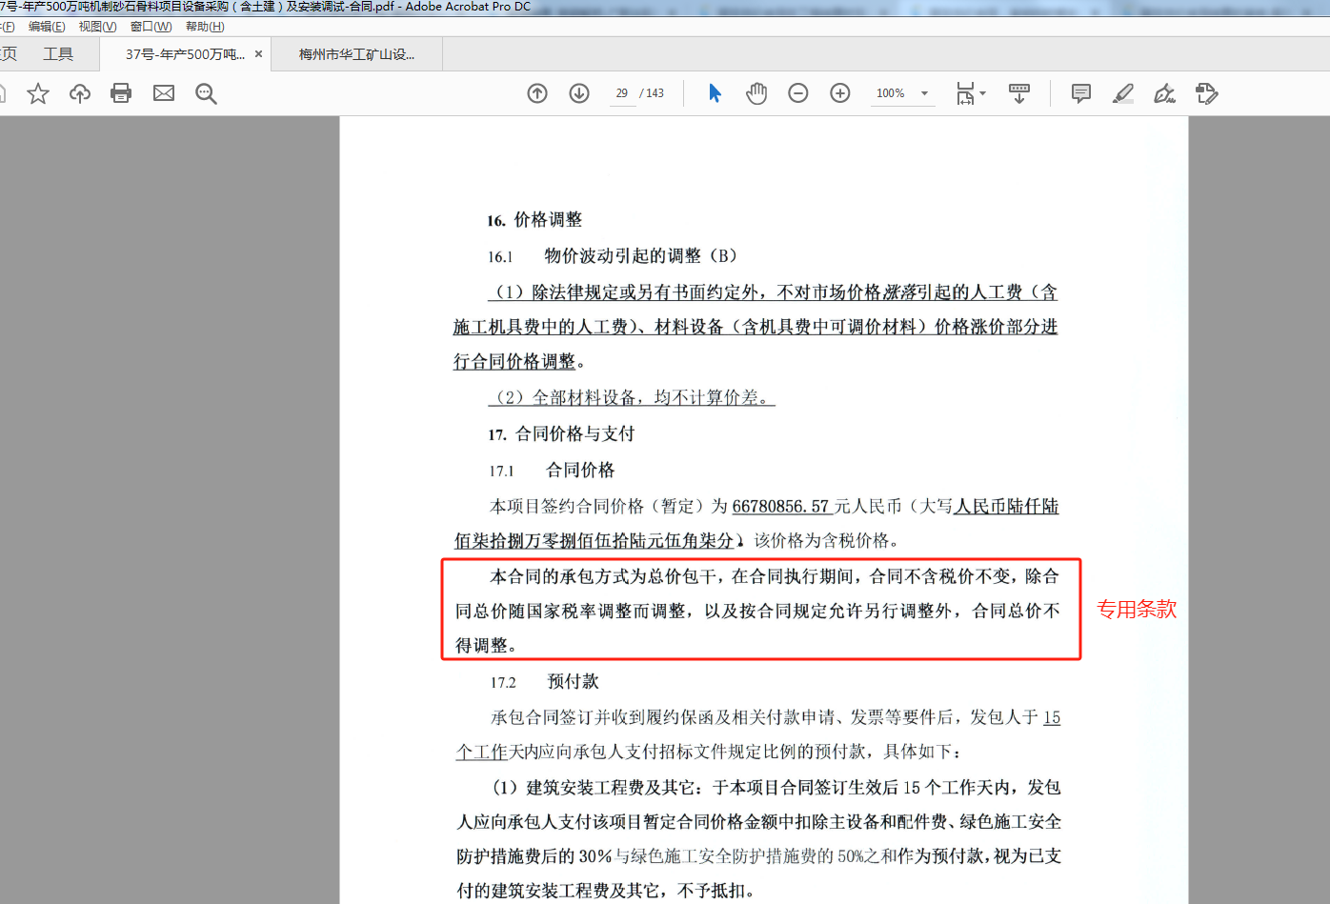Screen dimensions: 1330x904
Task: Add a comment with the note icon
Action: (1081, 93)
